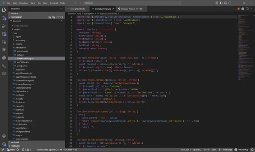Expand the OUTLINE section
Screen dimensions: 255x152
click(x=37, y=142)
